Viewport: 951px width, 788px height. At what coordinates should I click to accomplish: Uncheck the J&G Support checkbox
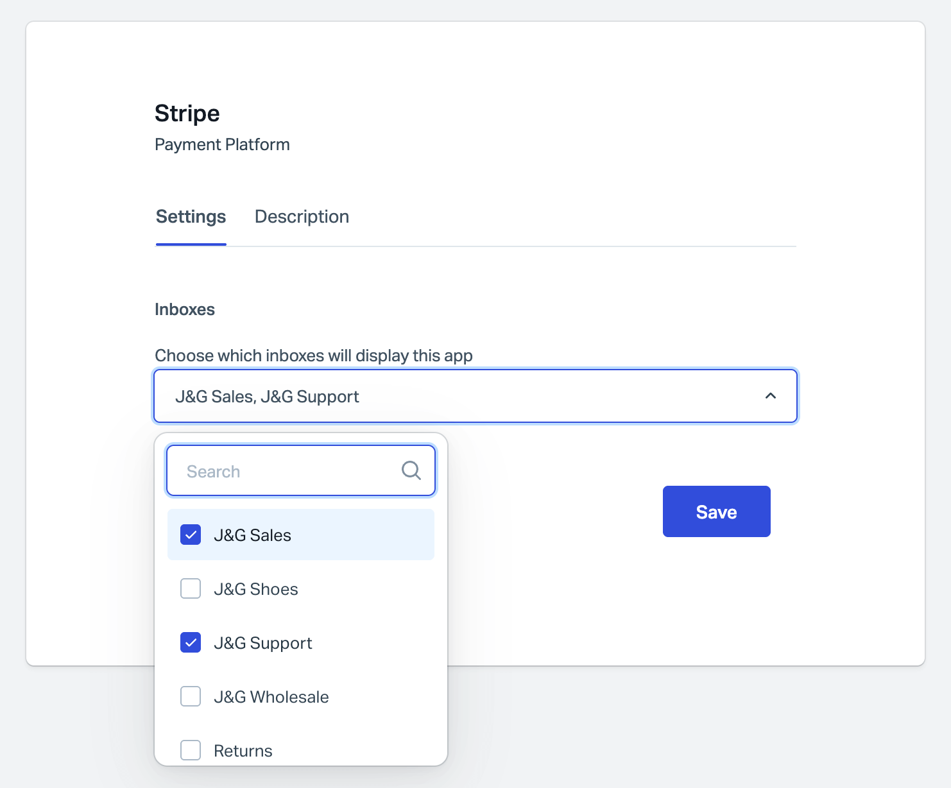click(x=191, y=642)
